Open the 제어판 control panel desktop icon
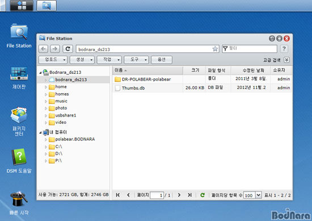Image resolution: width=312 pixels, height=221 pixels. (19, 78)
